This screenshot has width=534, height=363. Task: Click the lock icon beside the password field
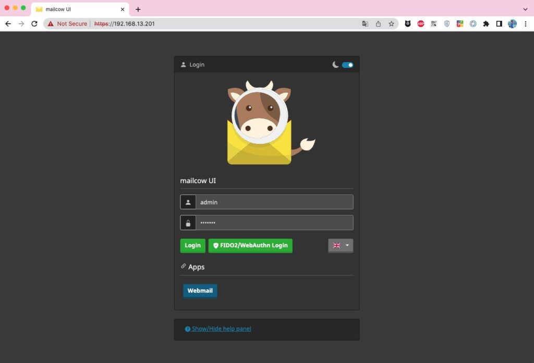pyautogui.click(x=188, y=223)
